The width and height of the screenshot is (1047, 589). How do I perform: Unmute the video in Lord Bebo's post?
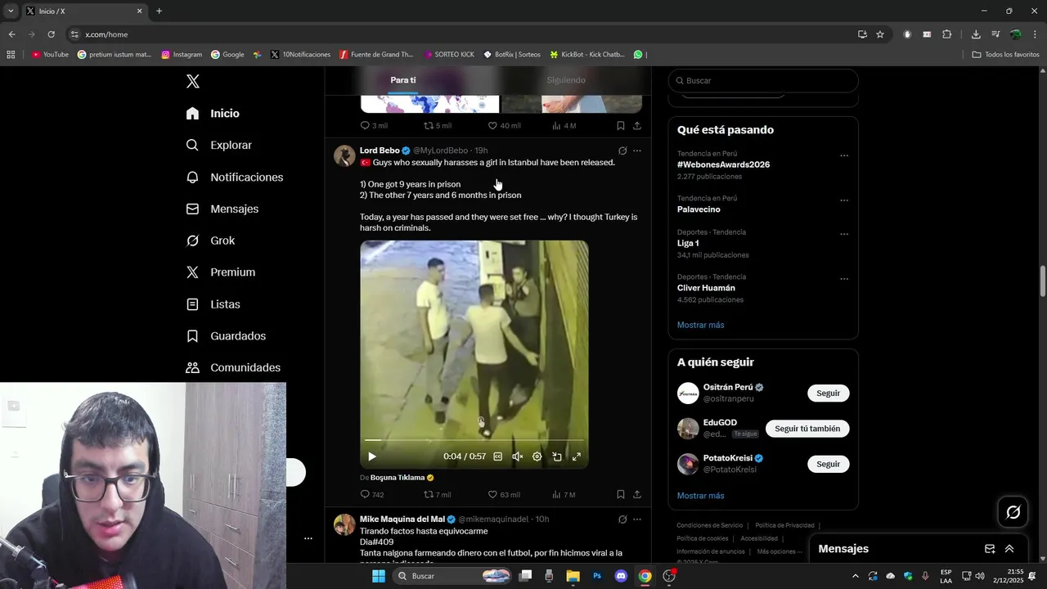[x=517, y=456]
